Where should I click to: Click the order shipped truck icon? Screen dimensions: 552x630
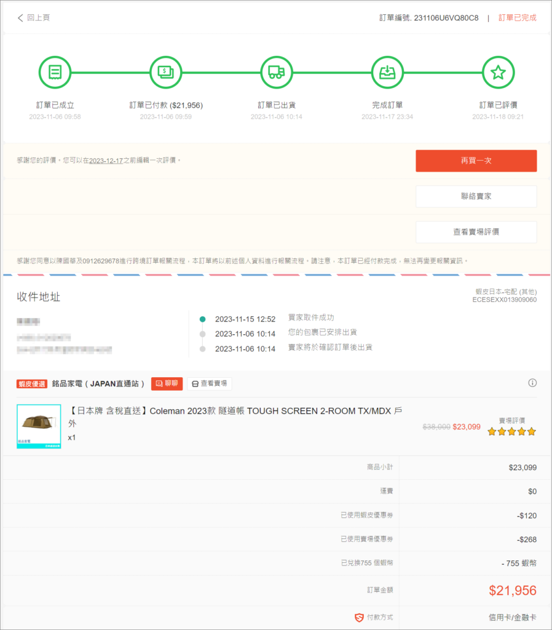coord(277,73)
